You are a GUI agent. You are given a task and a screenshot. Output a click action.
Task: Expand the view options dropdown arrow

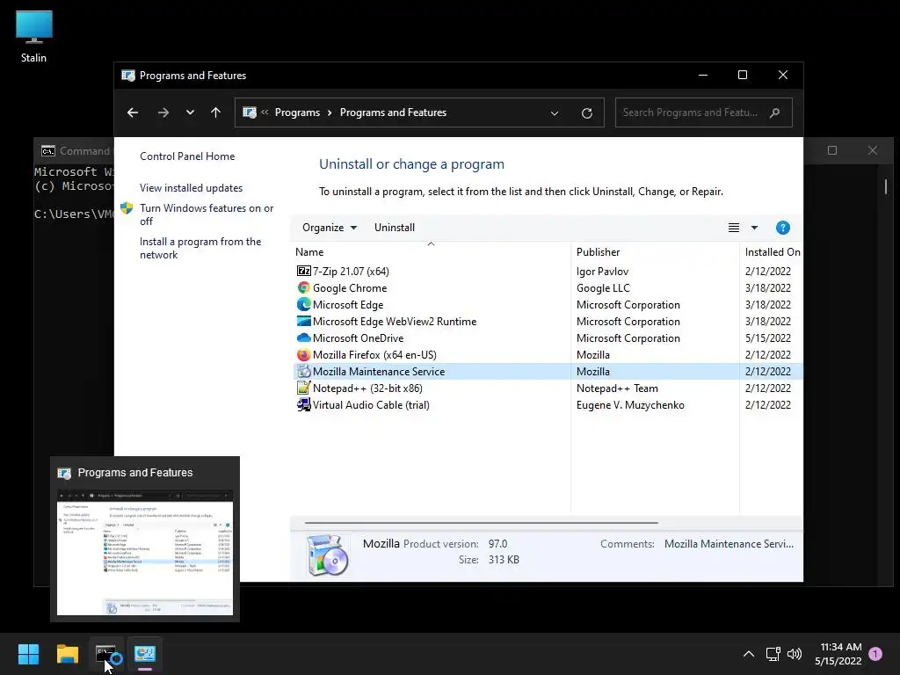click(x=754, y=228)
